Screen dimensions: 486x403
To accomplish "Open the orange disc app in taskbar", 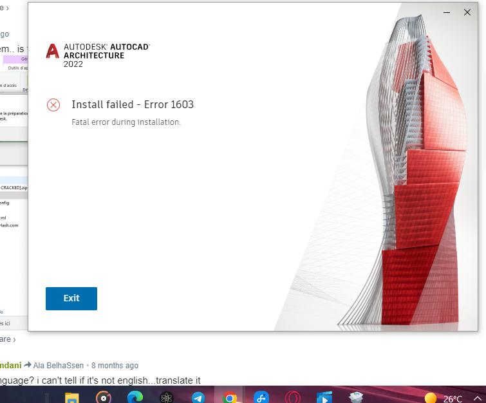I will [x=104, y=398].
